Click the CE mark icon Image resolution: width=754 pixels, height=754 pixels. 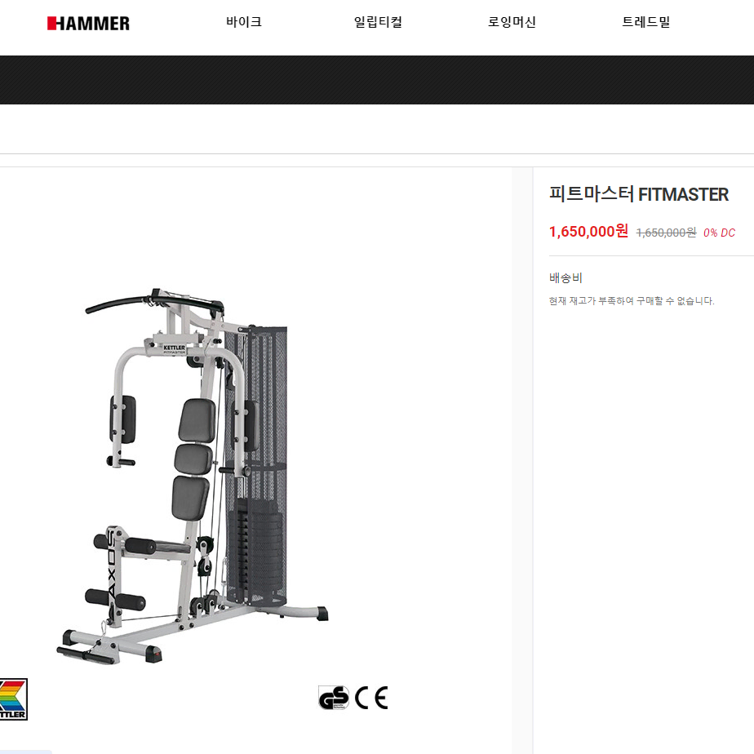[x=371, y=698]
